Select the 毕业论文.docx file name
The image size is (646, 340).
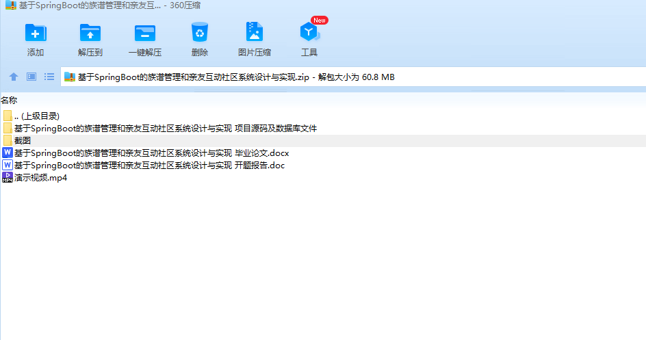coord(152,153)
